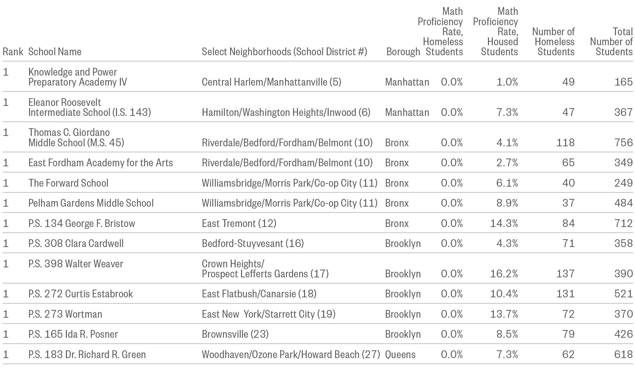
Task: Click P.S. 308 Clara Cardwell name
Action: coord(76,243)
